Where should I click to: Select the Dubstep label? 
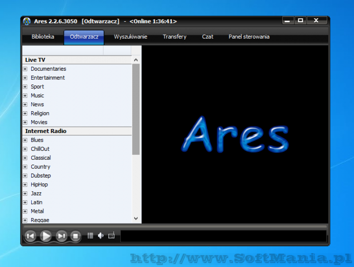pos(41,176)
